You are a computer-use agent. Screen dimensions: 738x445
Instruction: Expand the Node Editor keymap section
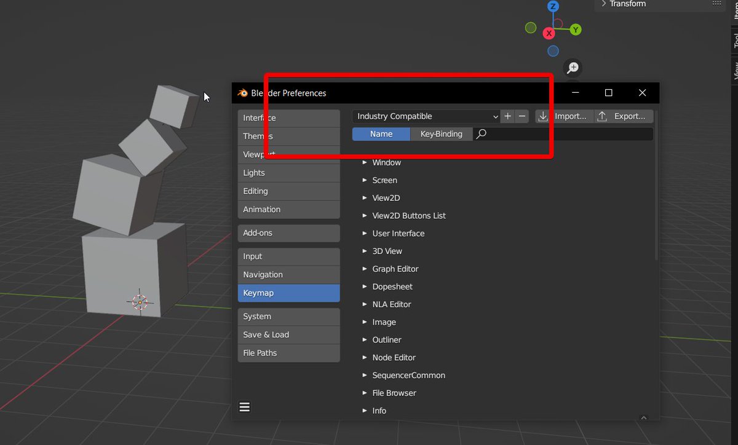[365, 357]
